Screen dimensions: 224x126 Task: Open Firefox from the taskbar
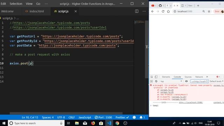coord(93,123)
